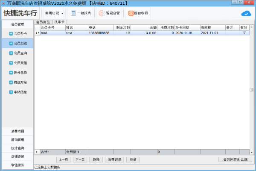Image resolution: width=256 pixels, height=171 pixels.
Task: Expand the 增值服务 sidebar section
Action: point(17,165)
